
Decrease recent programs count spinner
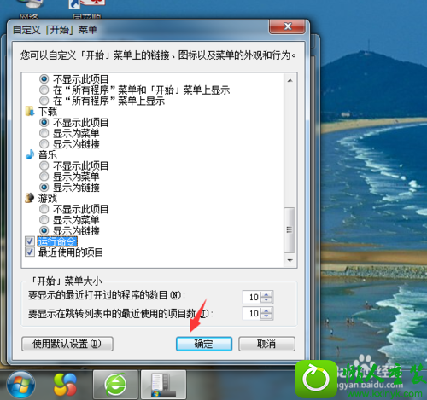[266, 300]
